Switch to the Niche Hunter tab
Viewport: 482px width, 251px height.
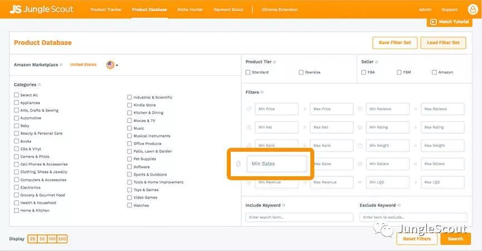tap(190, 9)
